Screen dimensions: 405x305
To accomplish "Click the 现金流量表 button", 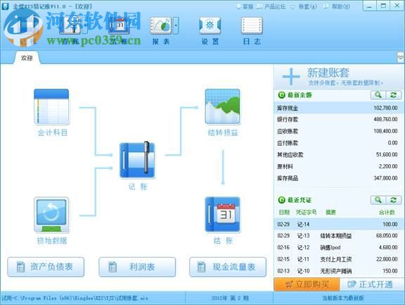I will pos(228,267).
